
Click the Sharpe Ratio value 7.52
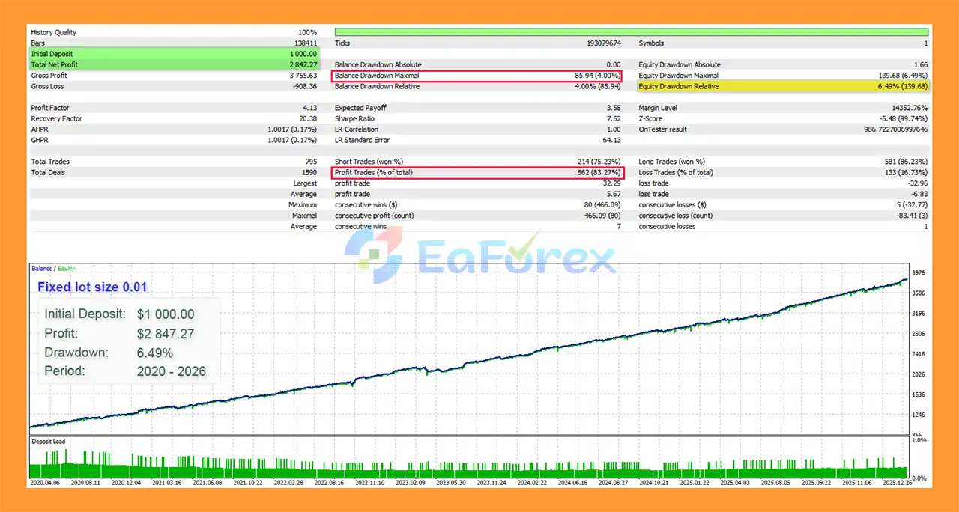click(613, 119)
